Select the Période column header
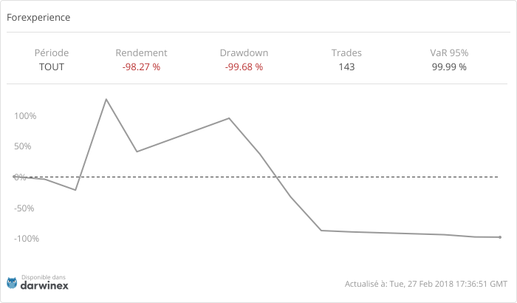517x303 pixels. tap(52, 53)
